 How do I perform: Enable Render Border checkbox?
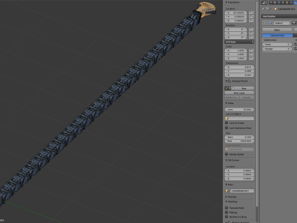point(226,154)
